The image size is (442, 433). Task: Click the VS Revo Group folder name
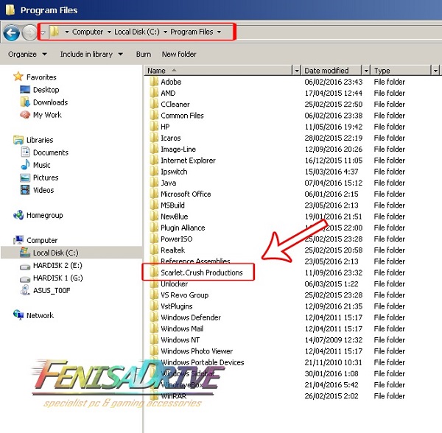(x=185, y=295)
